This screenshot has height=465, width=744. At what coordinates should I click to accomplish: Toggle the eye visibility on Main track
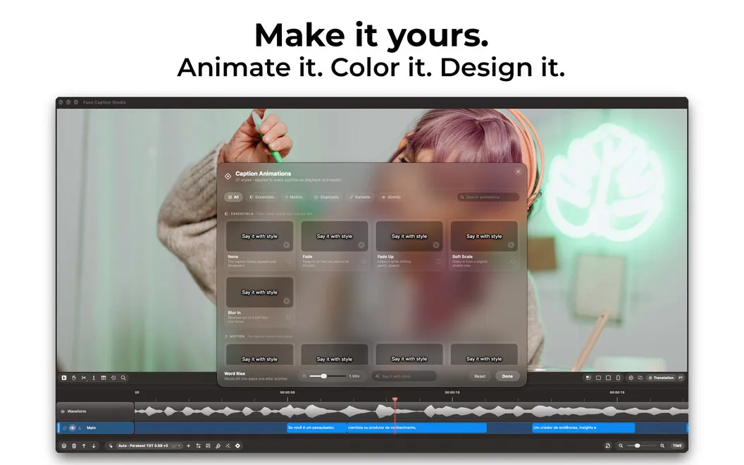72,428
